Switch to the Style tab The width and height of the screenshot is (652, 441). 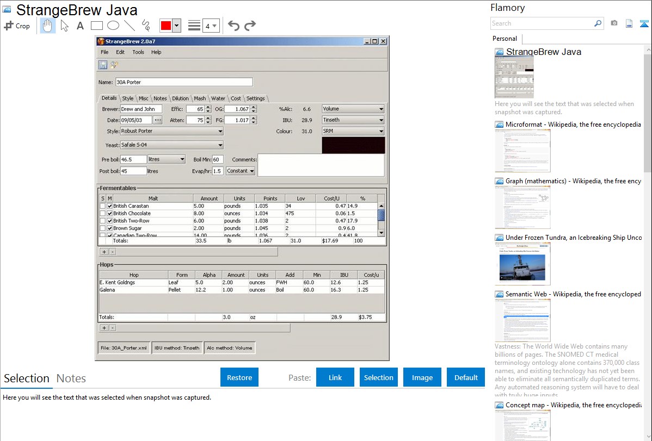(128, 98)
